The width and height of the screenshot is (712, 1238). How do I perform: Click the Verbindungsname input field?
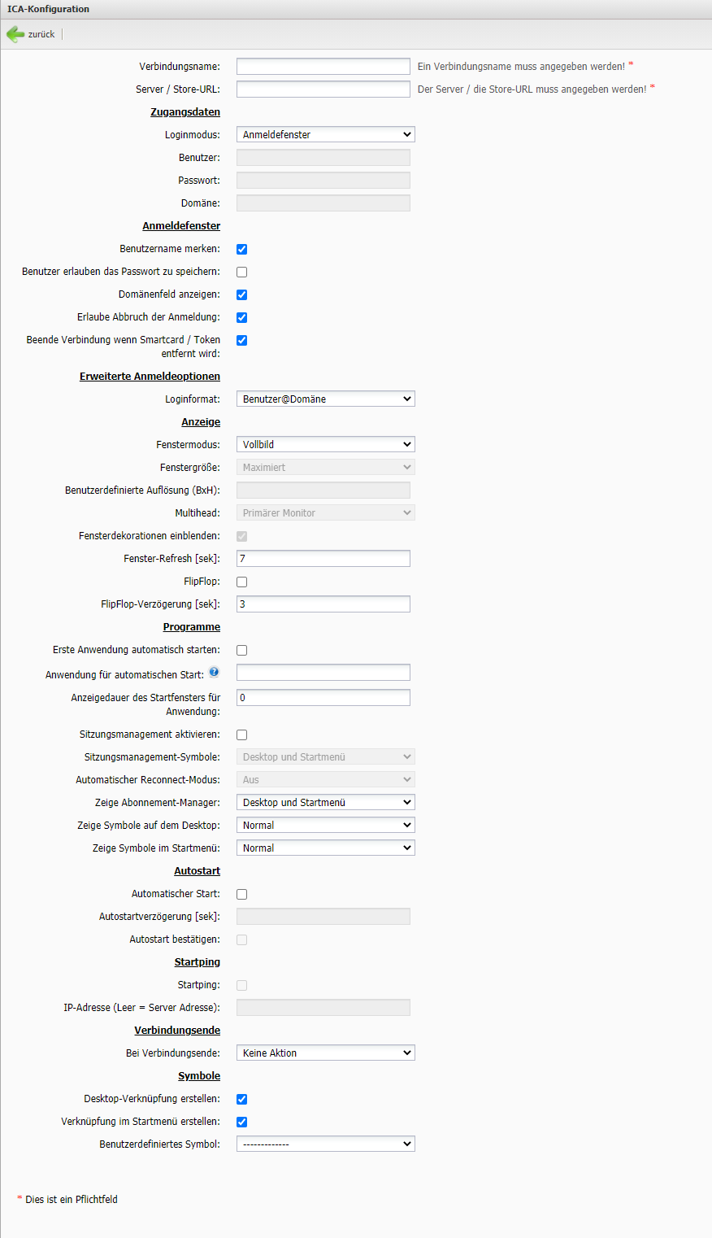pos(323,66)
